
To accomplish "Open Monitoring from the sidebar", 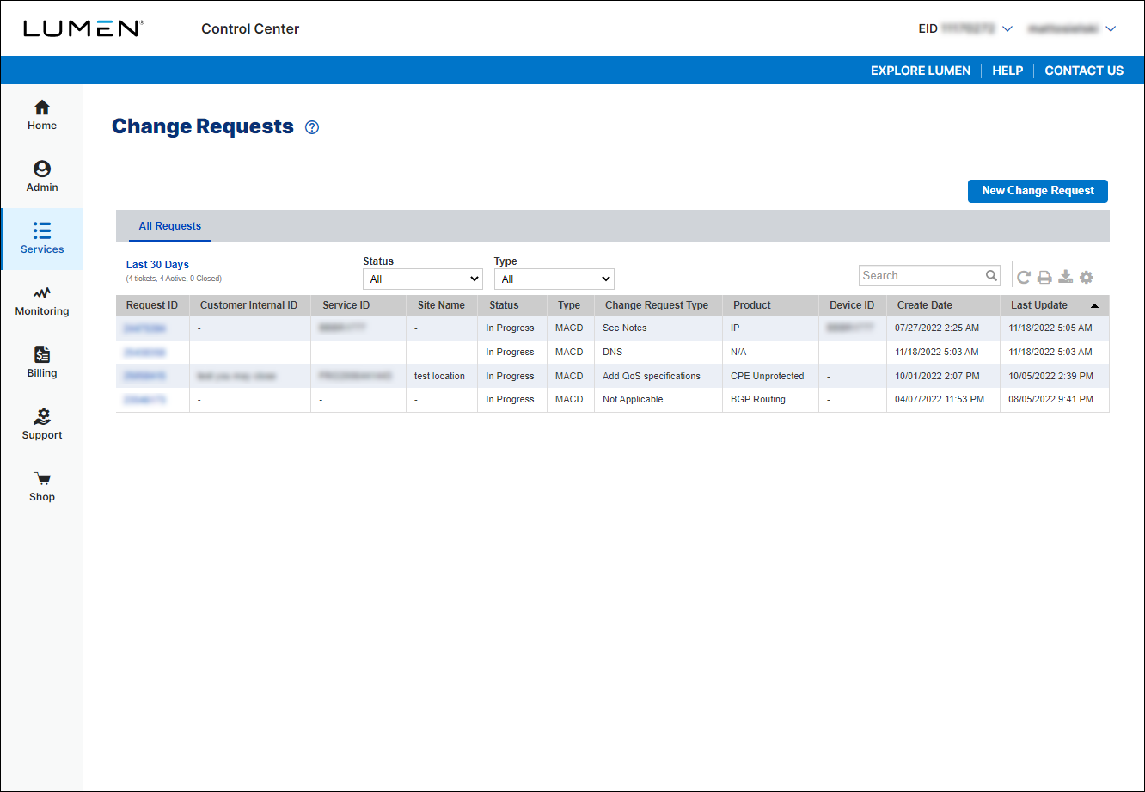I will tap(41, 301).
